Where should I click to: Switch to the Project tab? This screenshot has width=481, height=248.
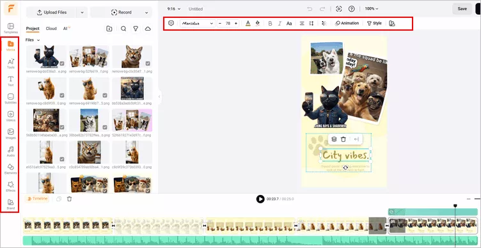(x=33, y=29)
